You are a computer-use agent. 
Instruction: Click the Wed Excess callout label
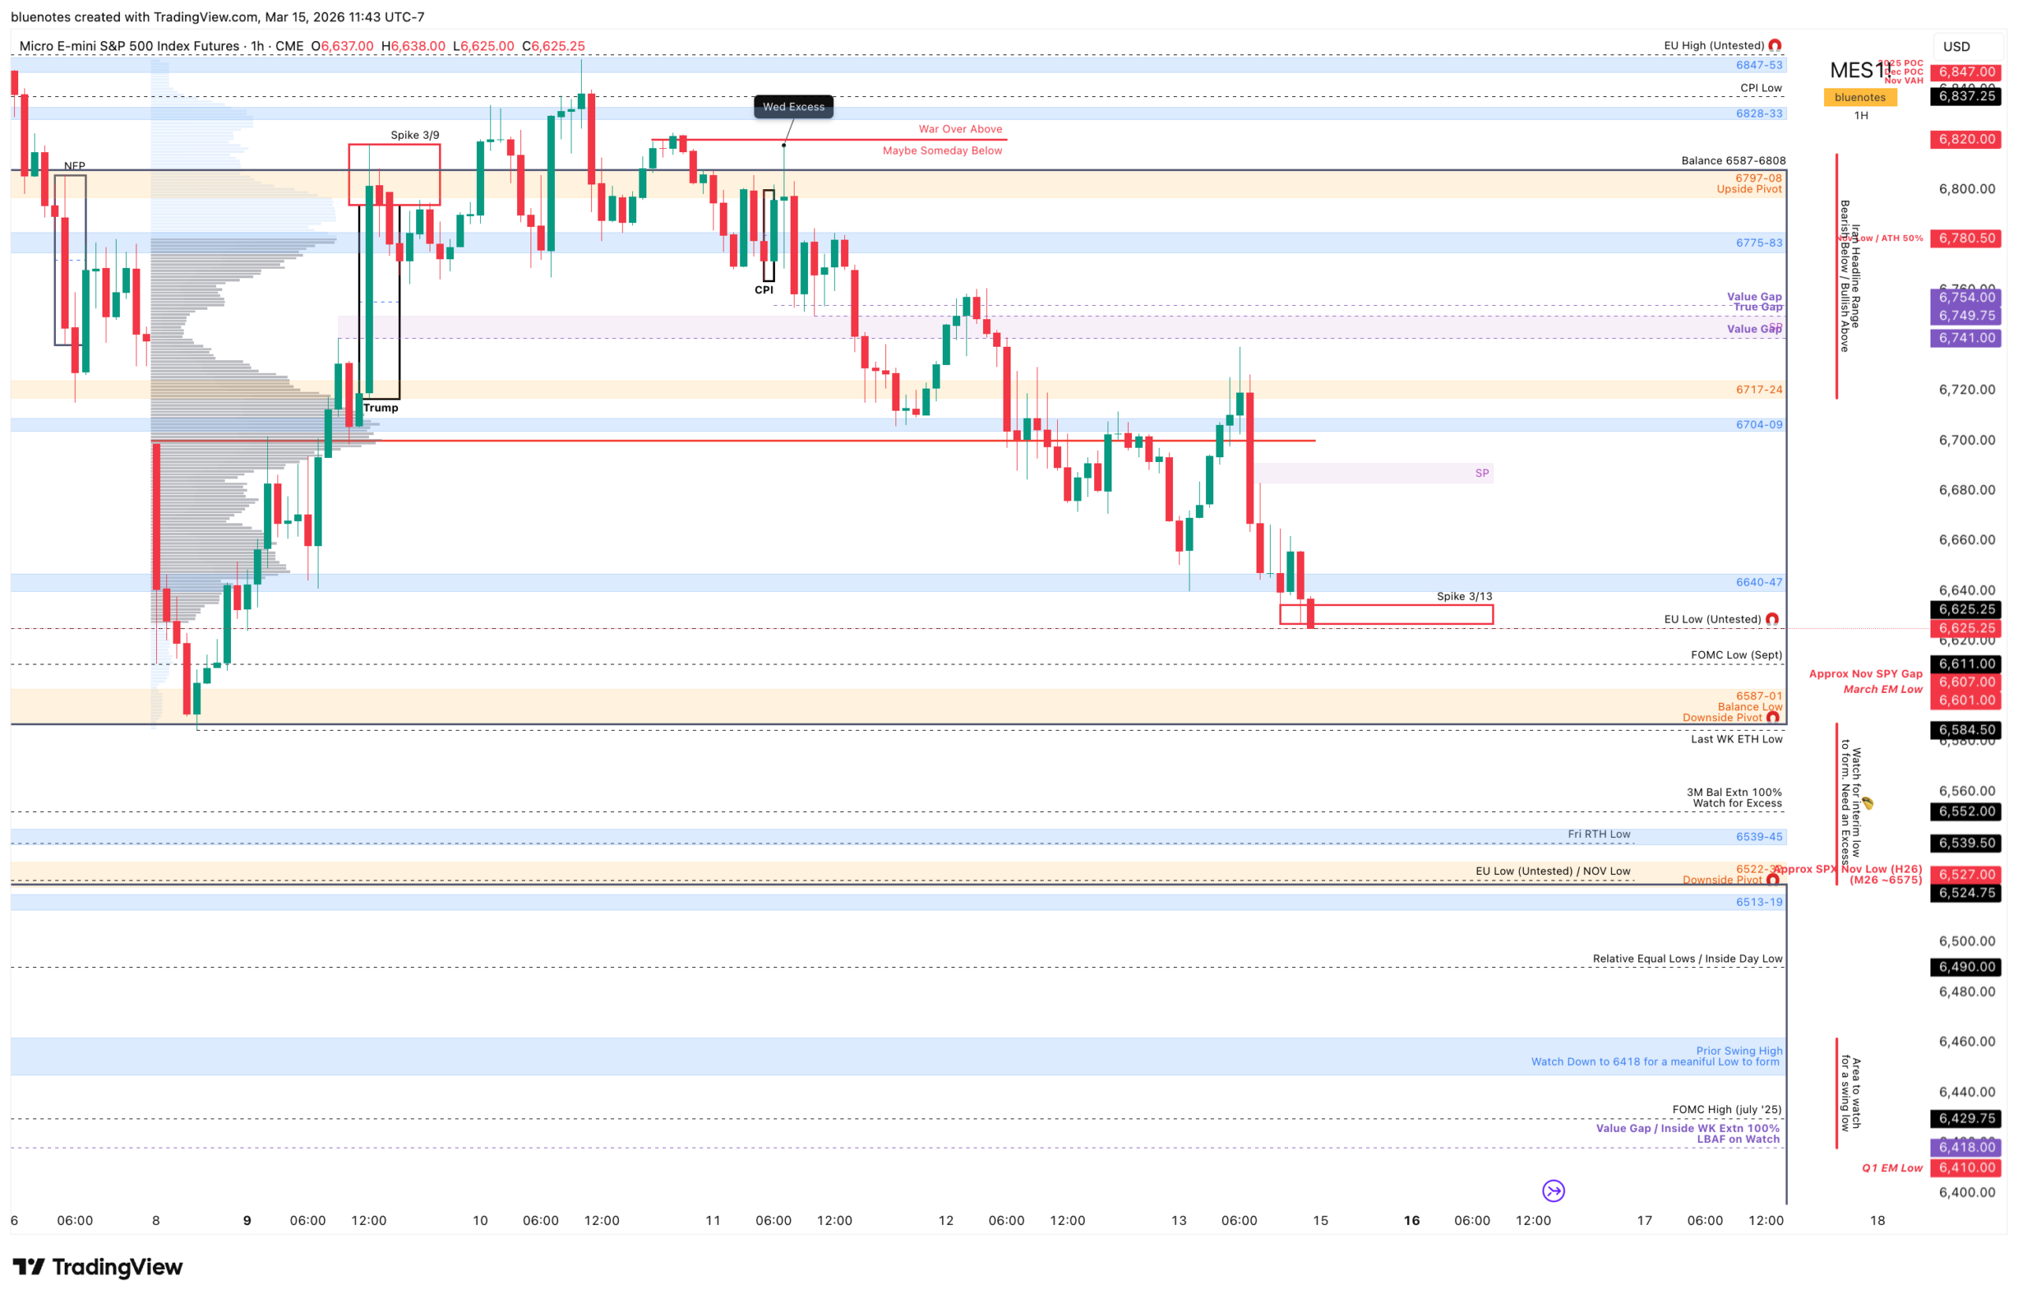(793, 106)
